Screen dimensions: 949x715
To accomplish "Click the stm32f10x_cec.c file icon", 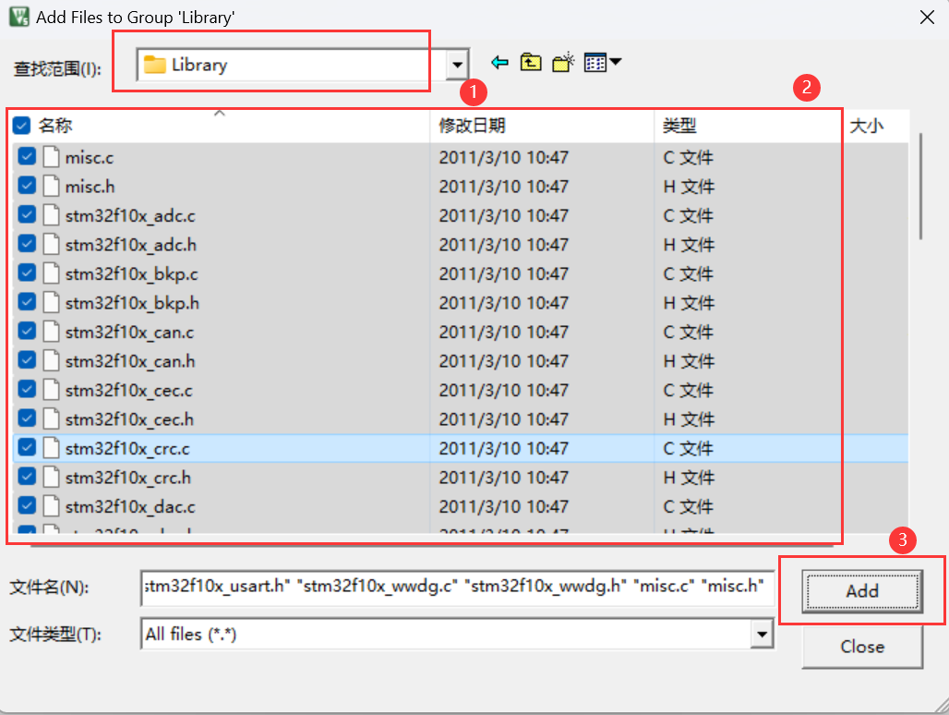I will 52,389.
